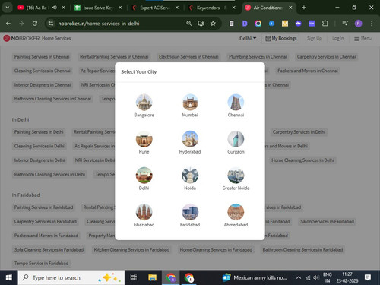
Task: Click the address bar URL
Action: [99, 24]
